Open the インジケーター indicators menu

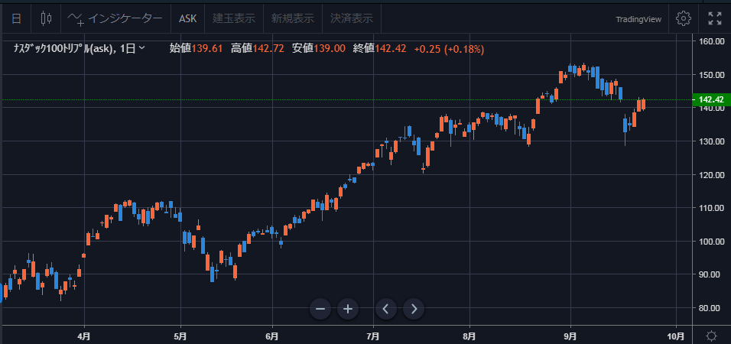(115, 18)
